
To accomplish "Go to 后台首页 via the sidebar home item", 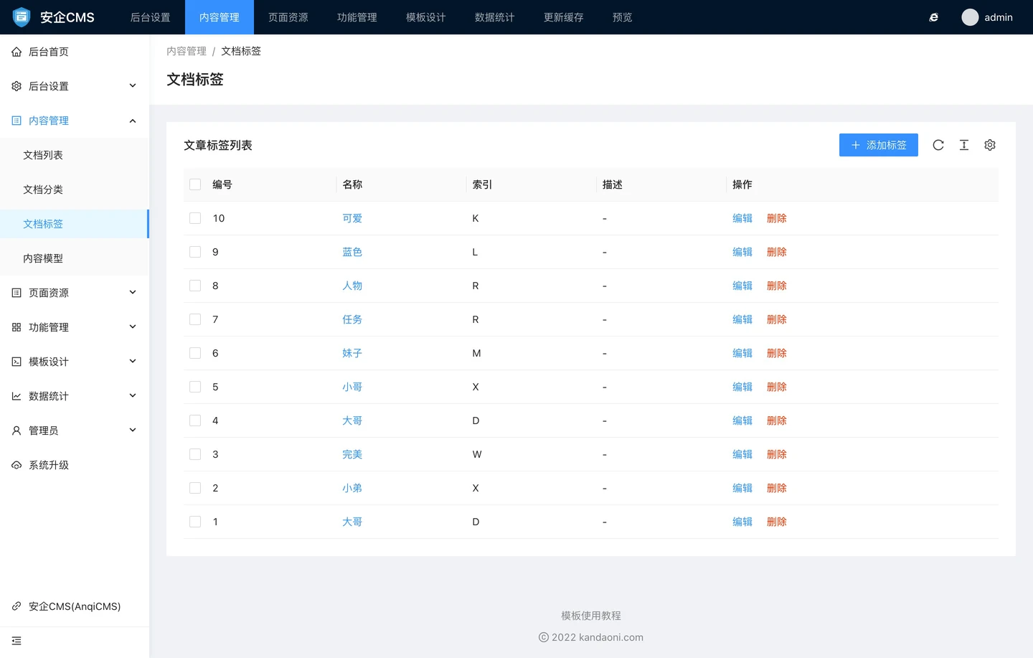I will point(49,52).
